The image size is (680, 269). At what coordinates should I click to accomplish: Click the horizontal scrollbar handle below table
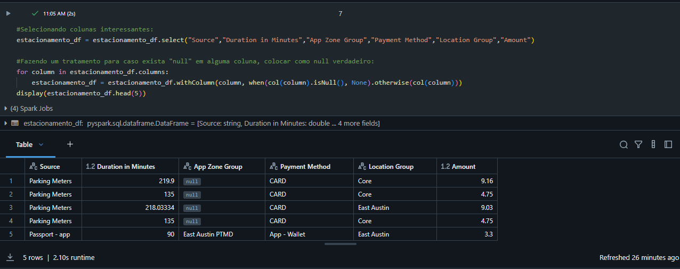[x=340, y=244]
